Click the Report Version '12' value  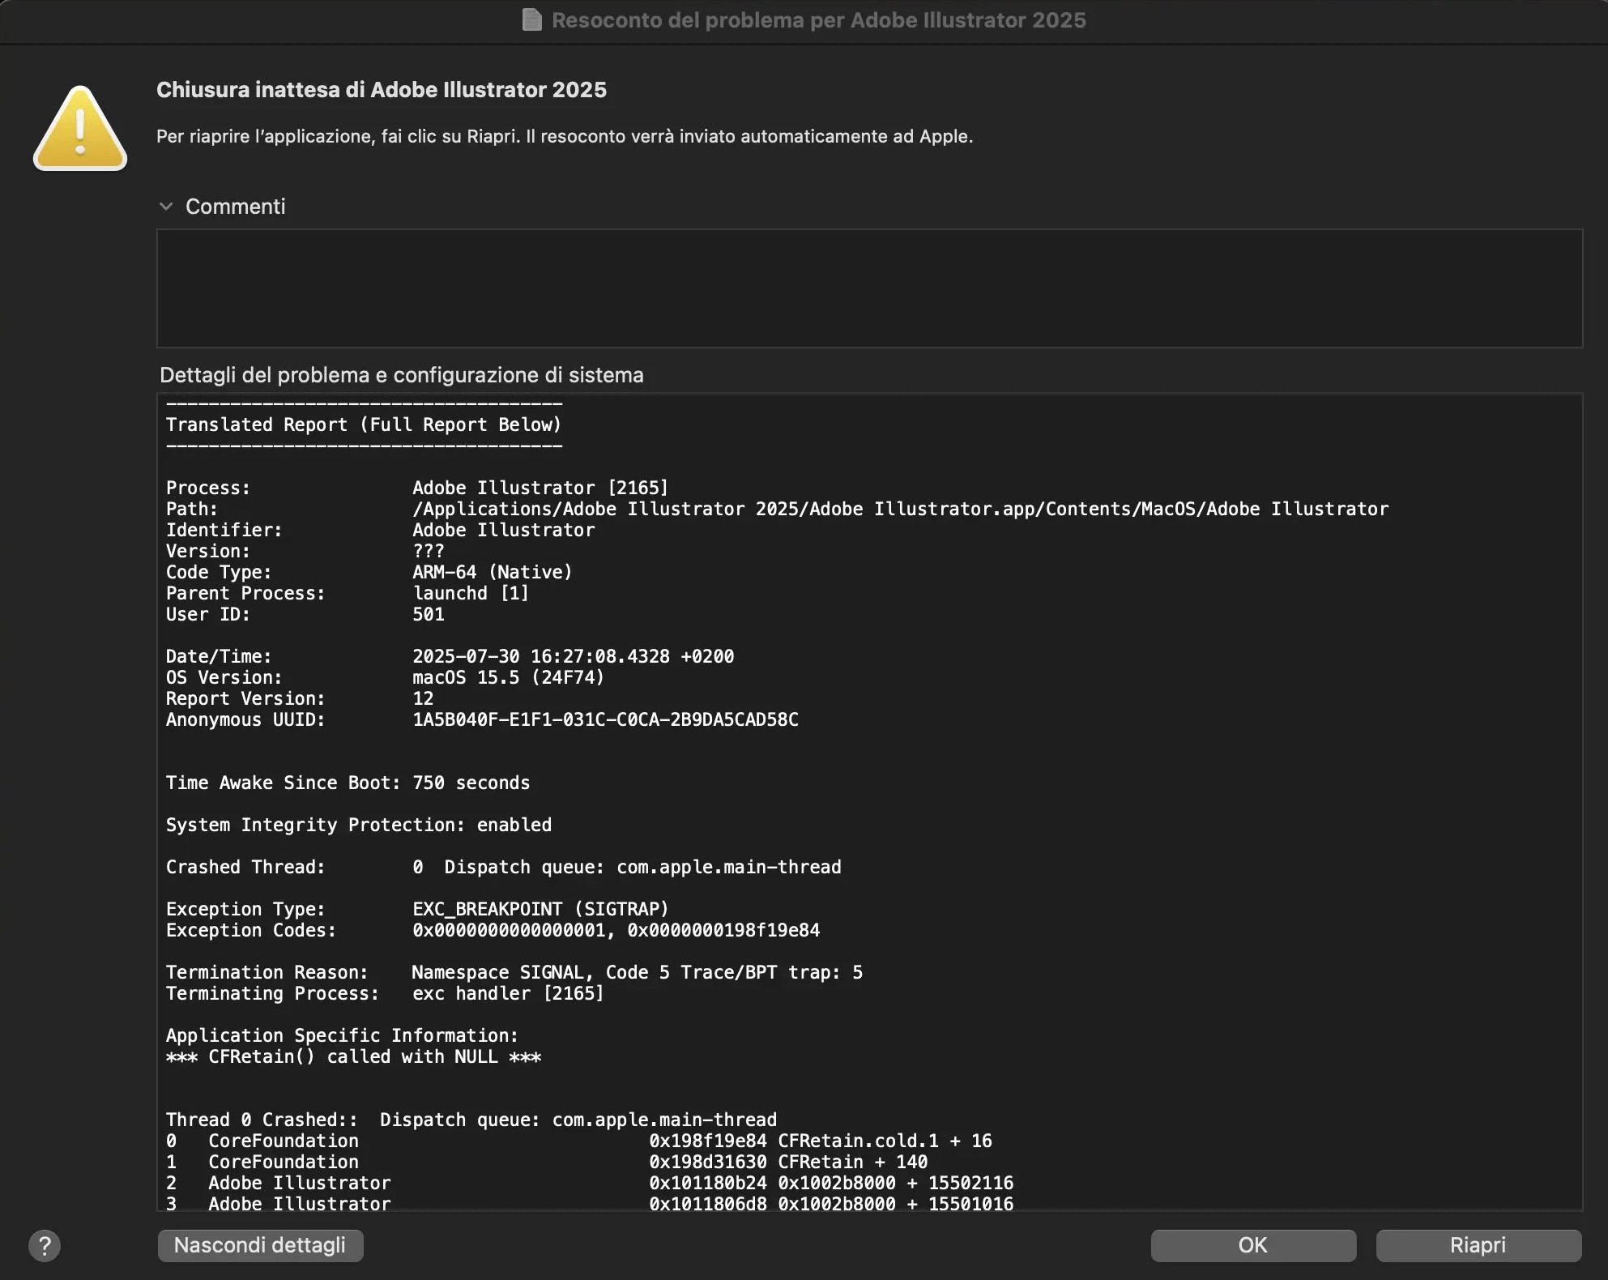tap(423, 698)
